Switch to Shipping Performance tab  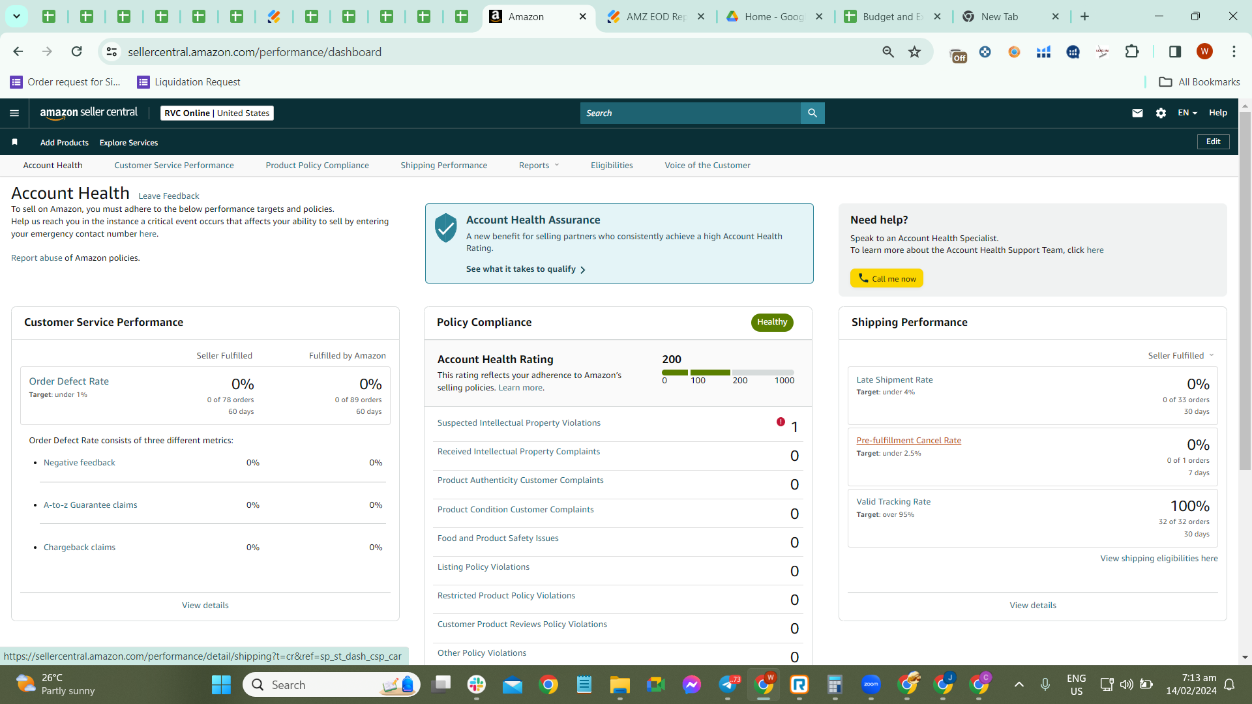(444, 166)
